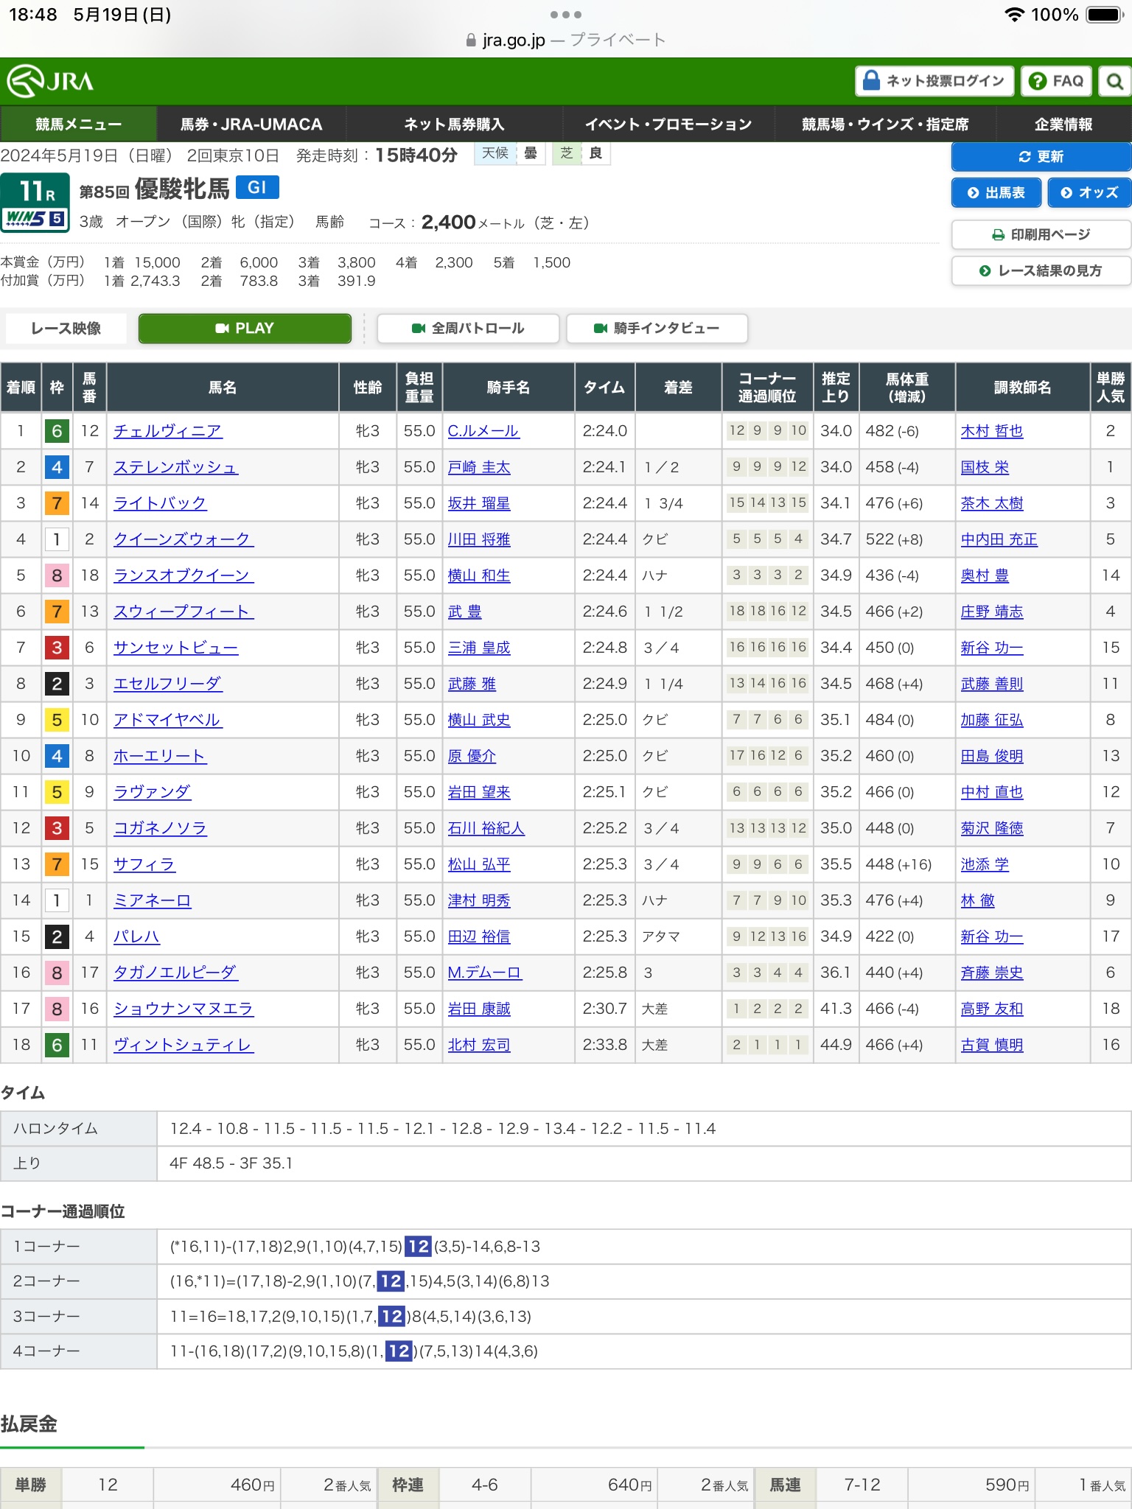Open horse ショウナンマヌエラ
Viewport: 1132px width, 1509px height.
pos(184,1009)
